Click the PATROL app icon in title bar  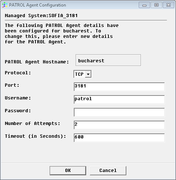tap(4, 5)
